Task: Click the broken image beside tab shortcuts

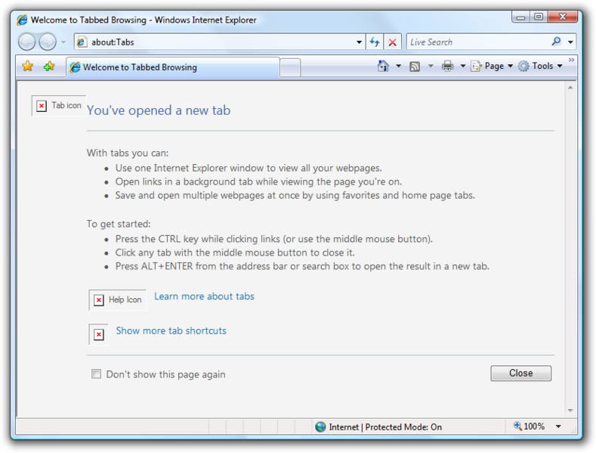Action: [99, 334]
